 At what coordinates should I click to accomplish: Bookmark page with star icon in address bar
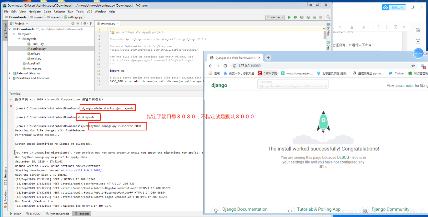413,66
